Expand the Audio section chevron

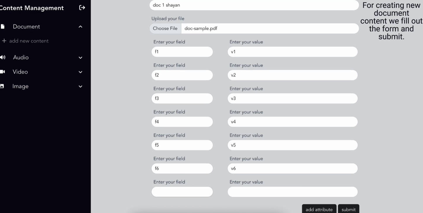coord(80,57)
